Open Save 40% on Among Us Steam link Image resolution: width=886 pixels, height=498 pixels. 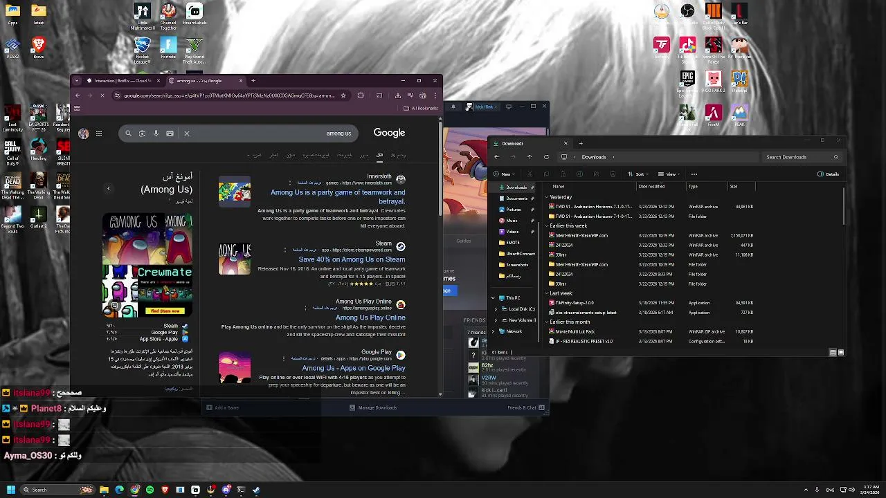pyautogui.click(x=352, y=259)
